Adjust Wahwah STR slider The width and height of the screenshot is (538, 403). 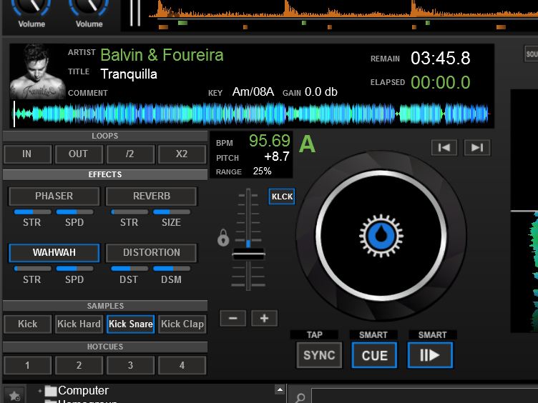tap(32, 269)
